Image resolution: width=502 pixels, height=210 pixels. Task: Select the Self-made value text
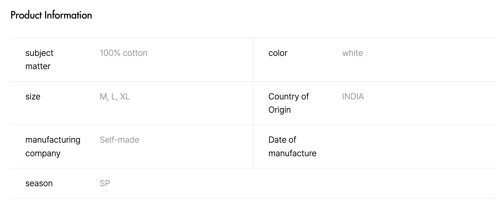point(119,140)
